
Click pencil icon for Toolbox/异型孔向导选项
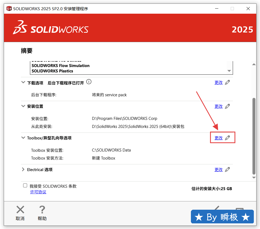point(227,138)
